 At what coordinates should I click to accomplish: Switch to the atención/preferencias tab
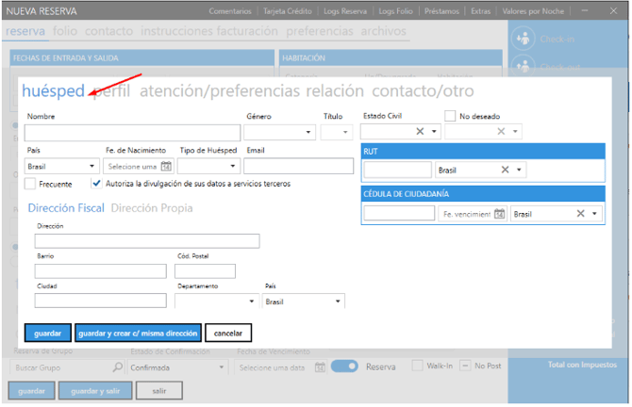click(x=220, y=91)
